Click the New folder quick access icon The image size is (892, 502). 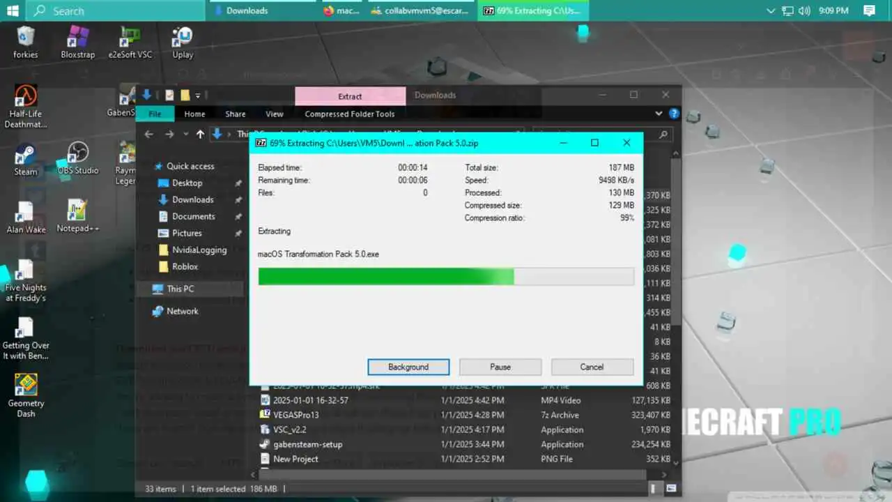(185, 96)
